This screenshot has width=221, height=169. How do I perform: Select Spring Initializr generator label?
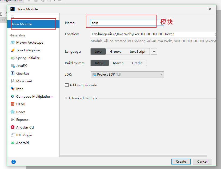(x=28, y=58)
